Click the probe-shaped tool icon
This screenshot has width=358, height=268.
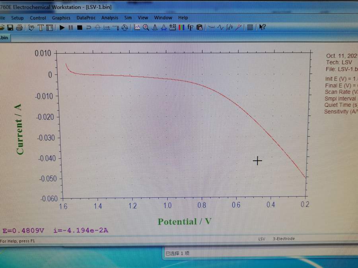pos(238,27)
